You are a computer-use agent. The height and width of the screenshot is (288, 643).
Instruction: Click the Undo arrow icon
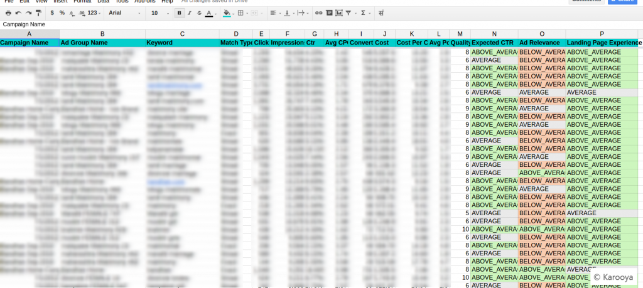(x=18, y=13)
